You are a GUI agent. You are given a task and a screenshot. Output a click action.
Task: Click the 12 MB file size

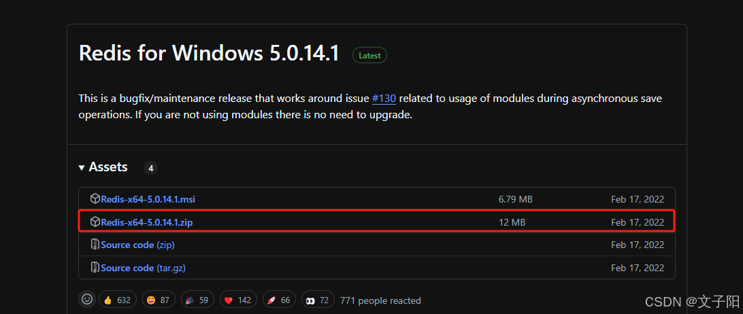click(512, 222)
